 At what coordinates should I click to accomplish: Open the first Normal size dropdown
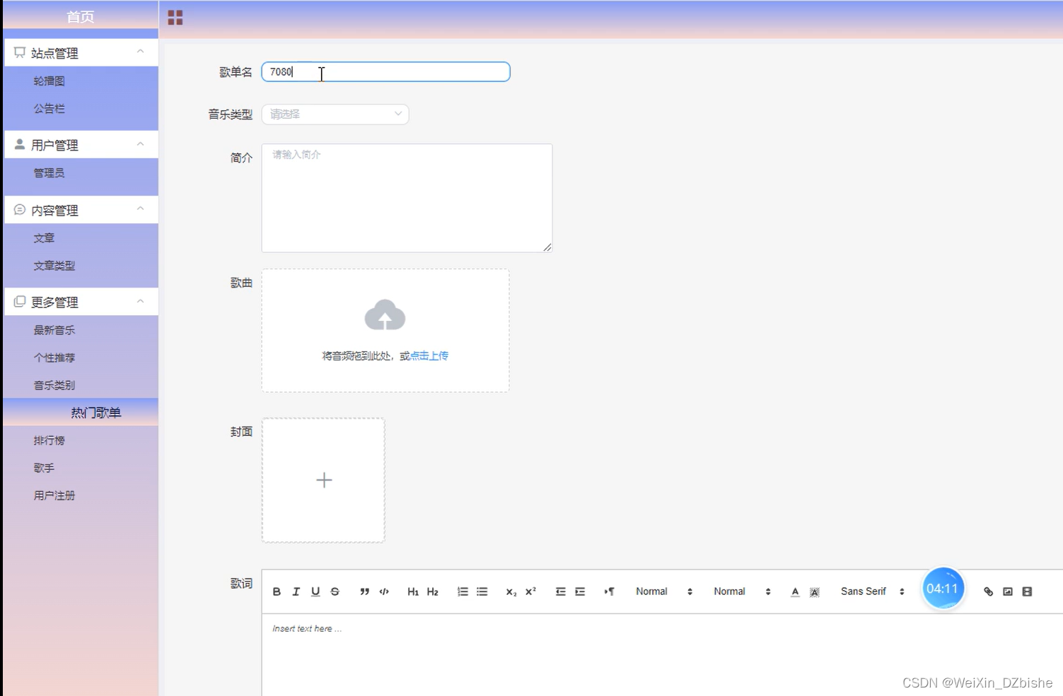[x=664, y=591]
